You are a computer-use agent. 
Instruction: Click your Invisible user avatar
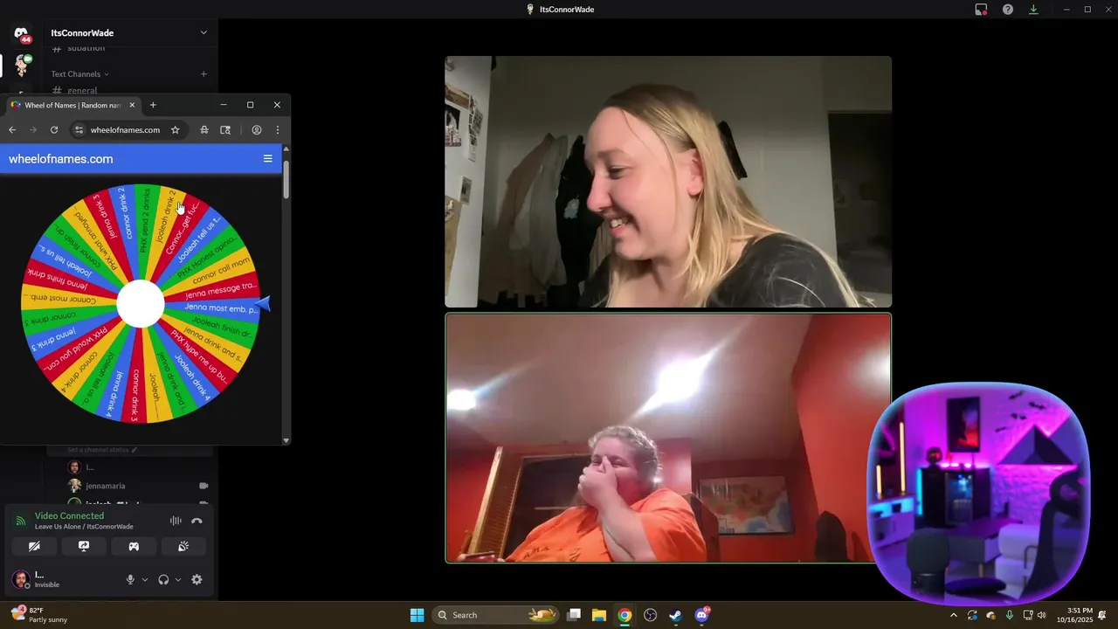click(21, 579)
